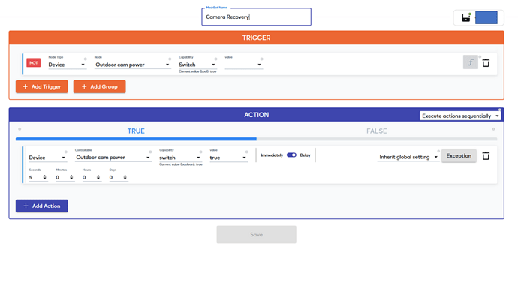Image resolution: width=518 pixels, height=283 pixels.
Task: Click the Add Trigger button
Action: point(41,86)
